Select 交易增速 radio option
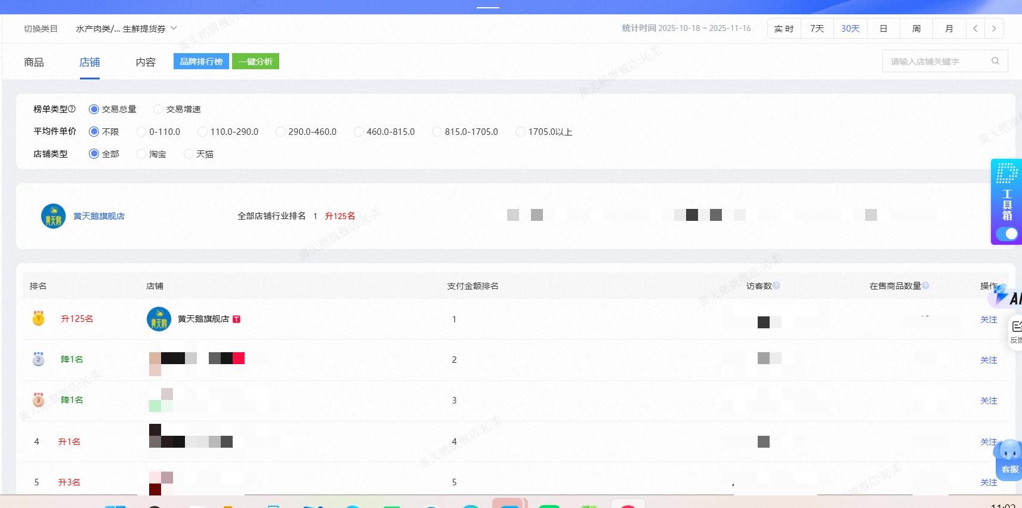 pyautogui.click(x=158, y=109)
